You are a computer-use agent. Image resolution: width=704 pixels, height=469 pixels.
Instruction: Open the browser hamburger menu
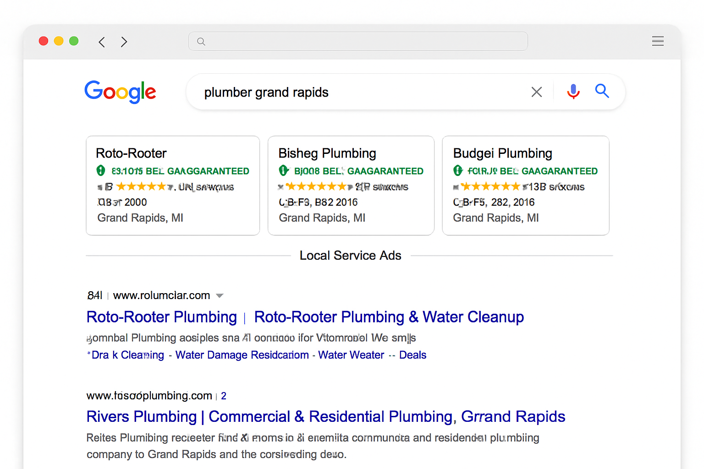[x=658, y=41]
